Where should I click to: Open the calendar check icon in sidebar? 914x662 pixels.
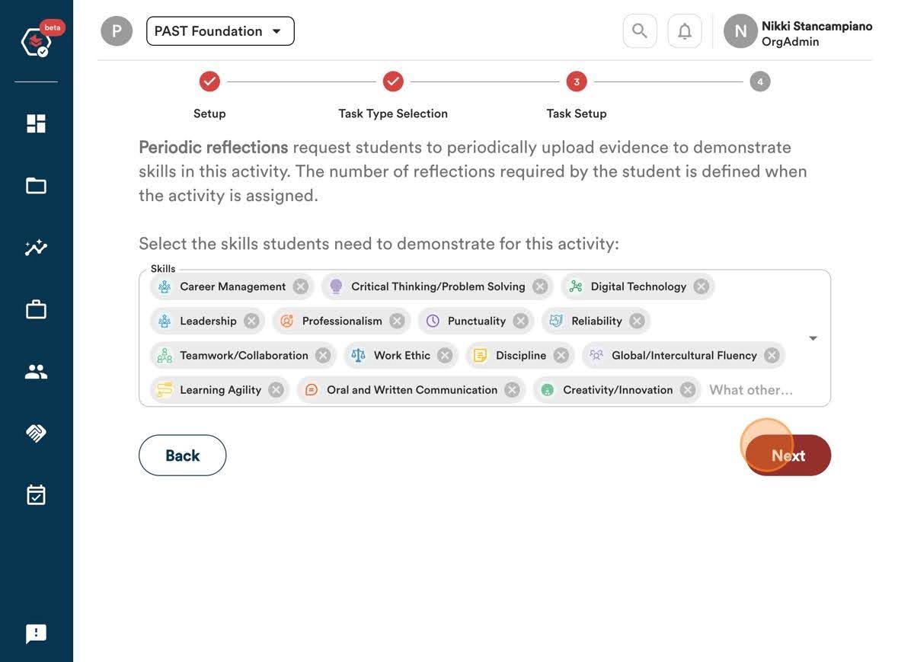pyautogui.click(x=36, y=495)
